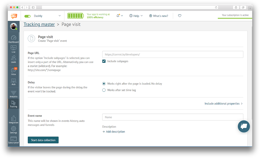Open the Leads section
The height and width of the screenshot is (158, 260).
pyautogui.click(x=14, y=59)
